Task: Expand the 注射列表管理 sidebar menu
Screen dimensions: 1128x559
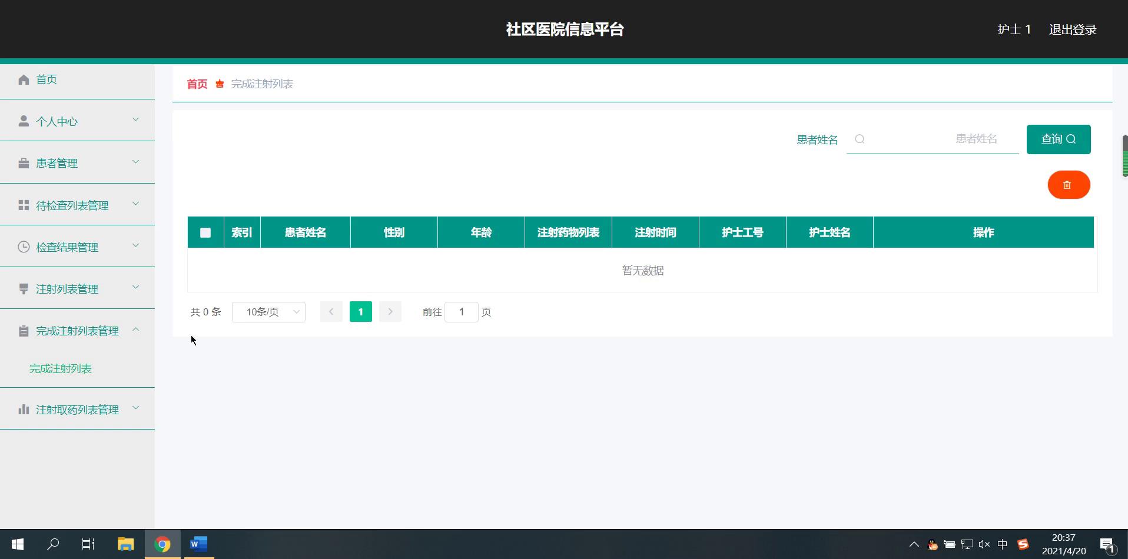Action: [x=77, y=289]
